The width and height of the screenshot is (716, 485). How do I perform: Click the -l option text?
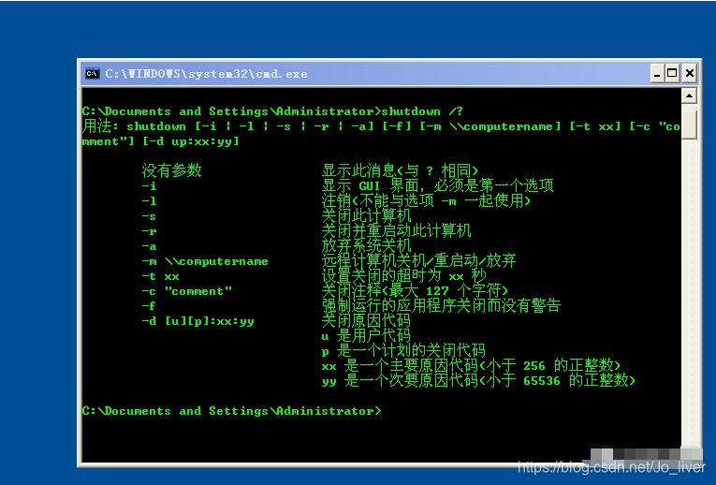(149, 201)
